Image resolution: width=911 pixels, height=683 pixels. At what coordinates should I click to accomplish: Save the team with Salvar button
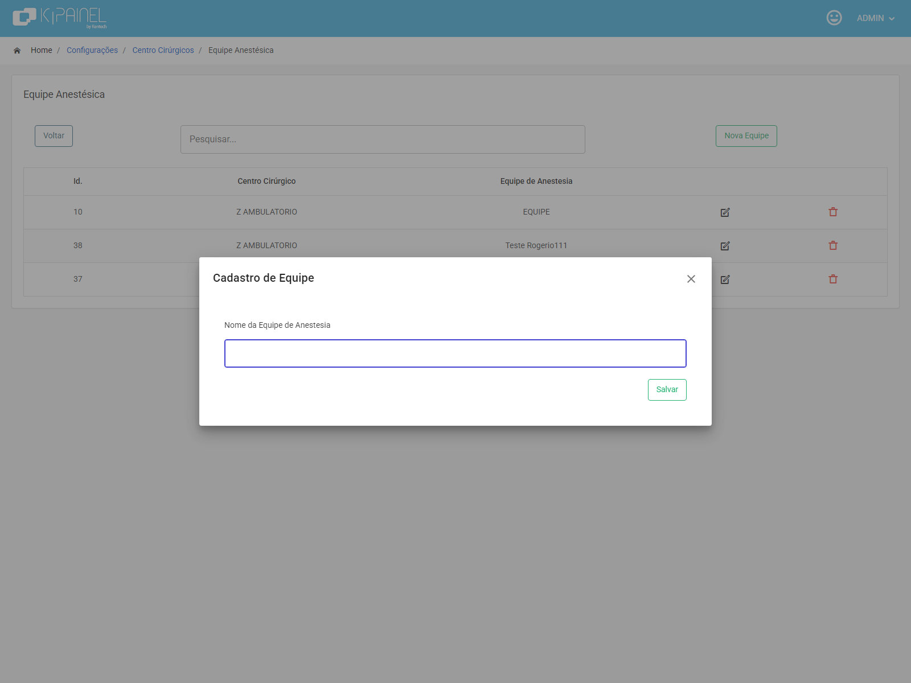(667, 390)
